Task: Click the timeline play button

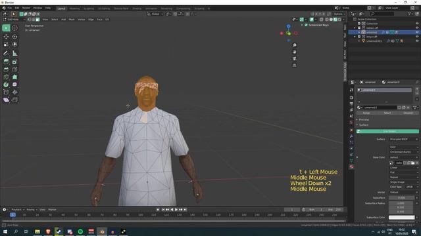Action: [x=176, y=210]
